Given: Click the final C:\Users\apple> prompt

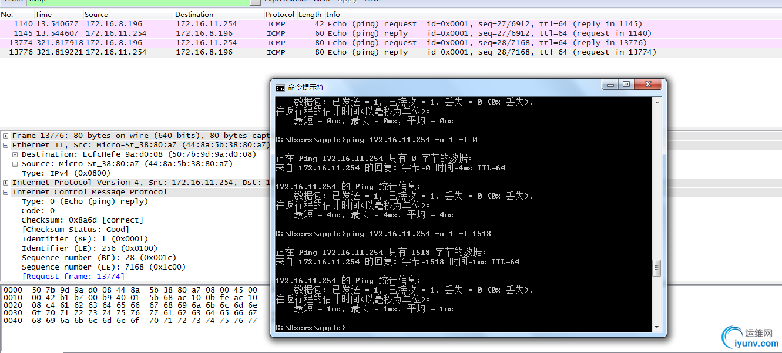Looking at the screenshot, I should 310,328.
